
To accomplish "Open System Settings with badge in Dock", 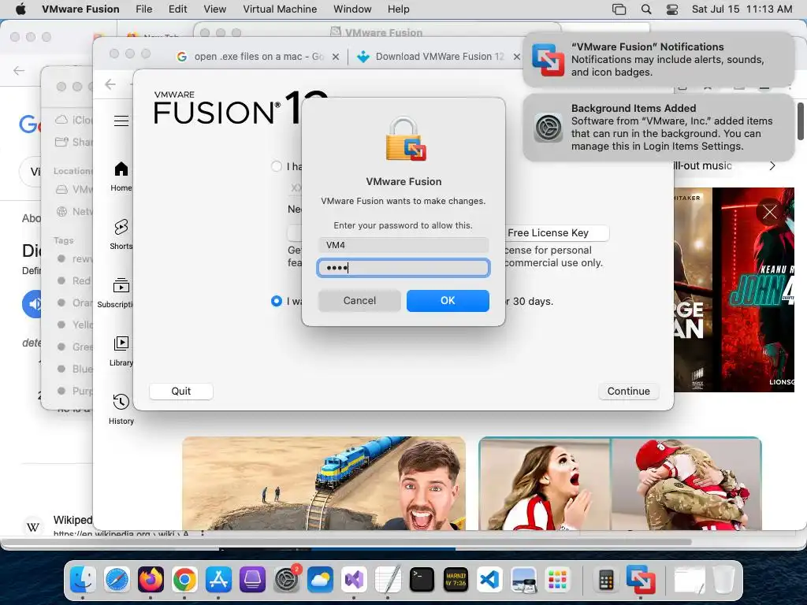I will [287, 580].
